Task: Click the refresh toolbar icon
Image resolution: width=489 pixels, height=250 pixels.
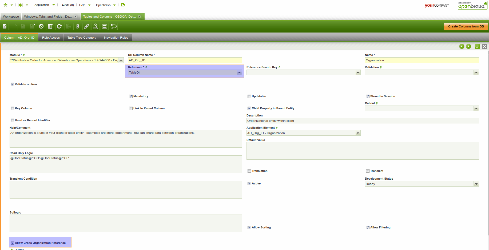Action: [x=59, y=26]
